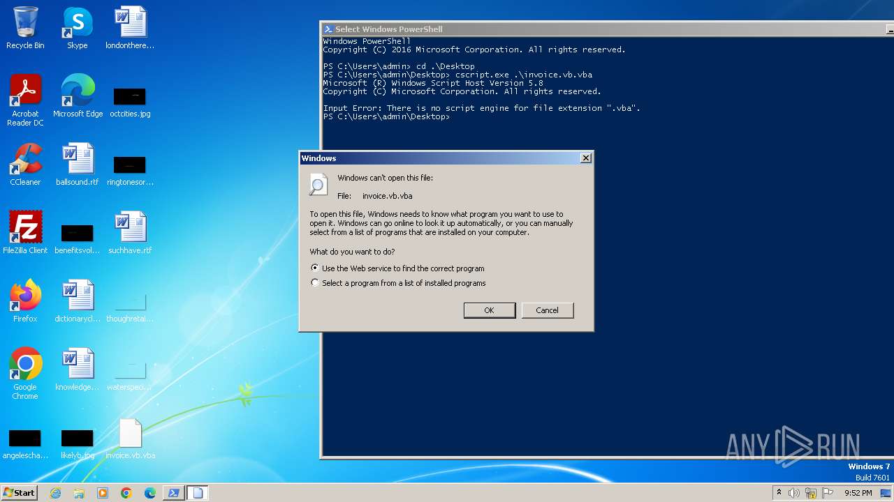This screenshot has height=502, width=894.
Task: Open Chrome from the taskbar
Action: coord(126,493)
